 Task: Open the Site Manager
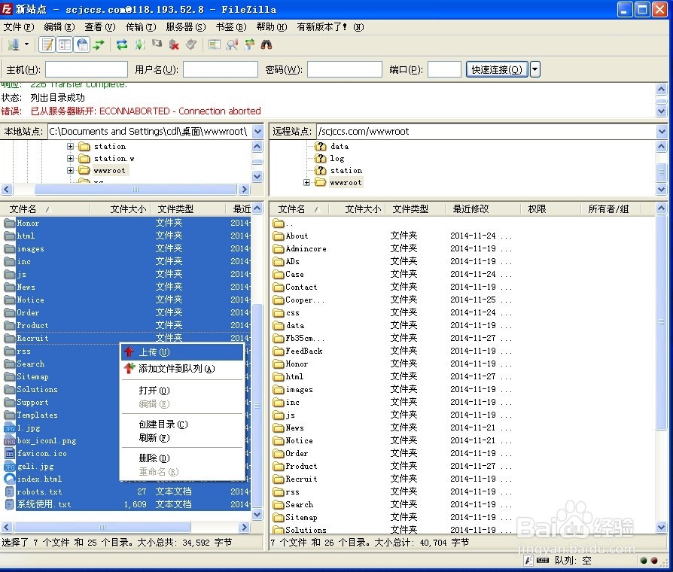click(x=13, y=45)
